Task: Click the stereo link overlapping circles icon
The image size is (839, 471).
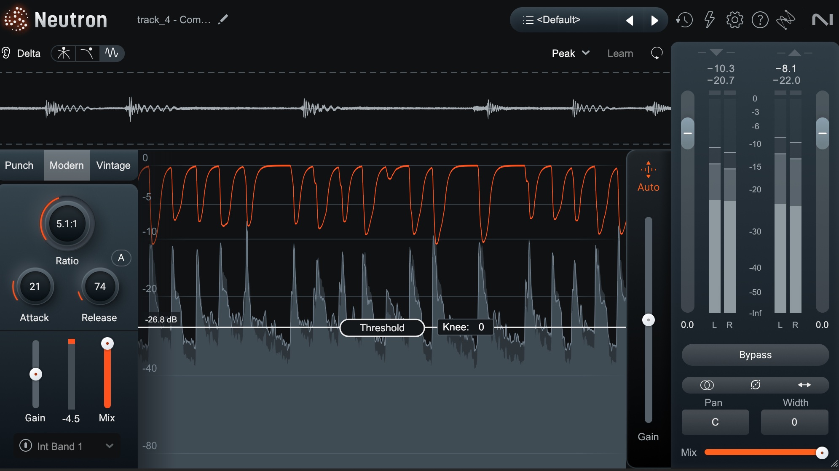Action: click(x=707, y=385)
